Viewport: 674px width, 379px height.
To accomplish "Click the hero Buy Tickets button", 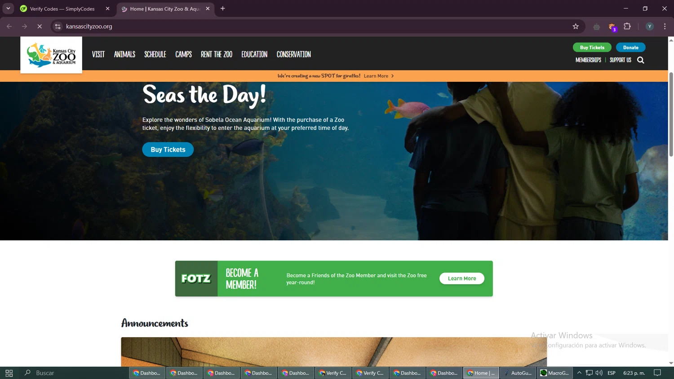I will point(168,150).
